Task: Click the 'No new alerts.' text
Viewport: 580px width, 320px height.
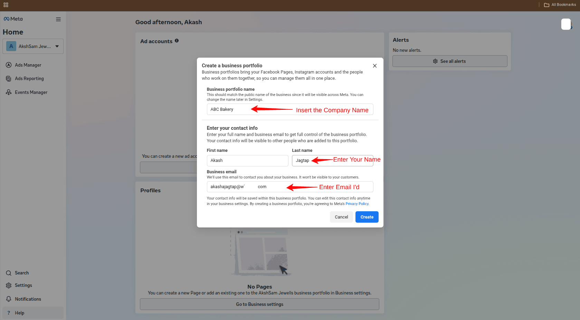Action: (x=407, y=50)
